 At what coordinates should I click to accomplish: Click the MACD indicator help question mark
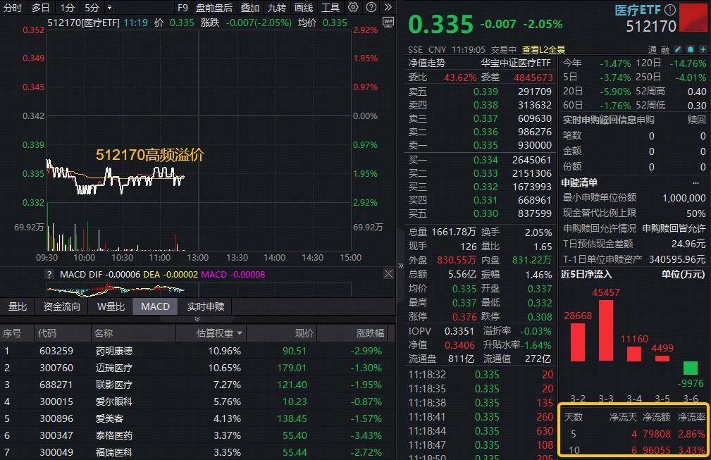click(49, 274)
